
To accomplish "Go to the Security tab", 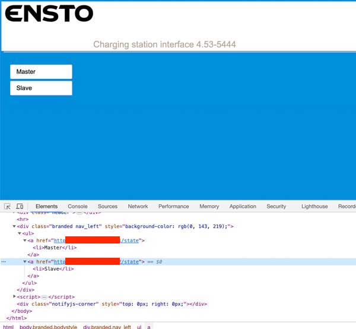I will point(276,206).
